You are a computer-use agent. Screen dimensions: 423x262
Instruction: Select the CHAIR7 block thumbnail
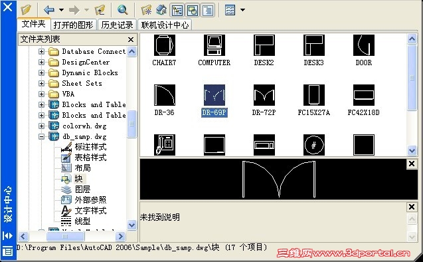(x=165, y=45)
